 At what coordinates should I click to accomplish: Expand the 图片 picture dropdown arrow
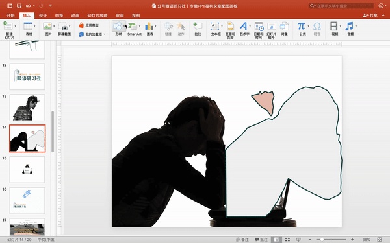[x=54, y=26]
